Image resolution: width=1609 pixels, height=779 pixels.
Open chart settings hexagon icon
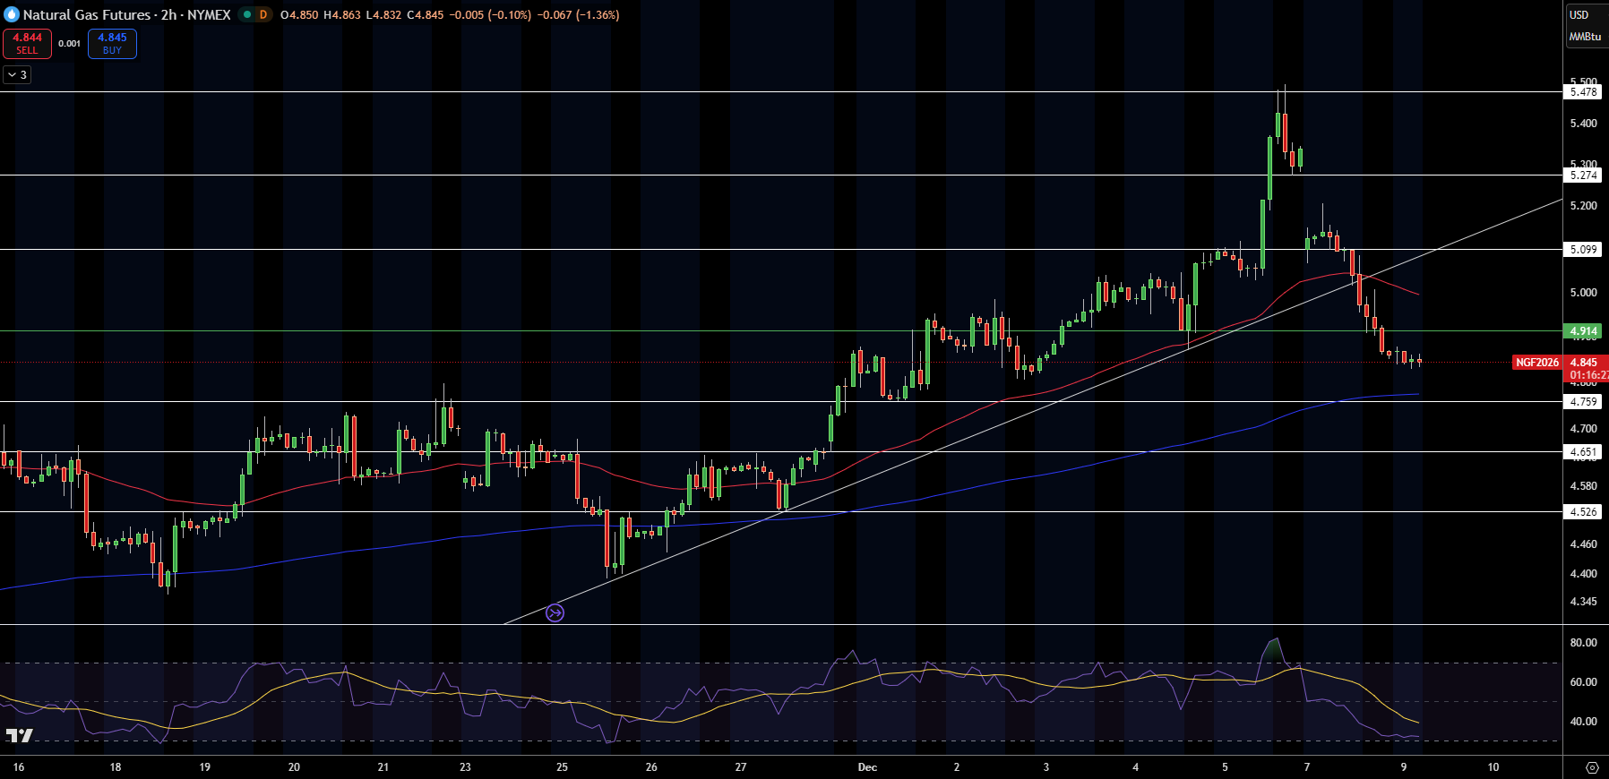point(1592,767)
